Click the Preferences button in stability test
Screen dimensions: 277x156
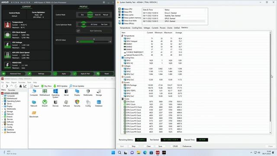187,146
